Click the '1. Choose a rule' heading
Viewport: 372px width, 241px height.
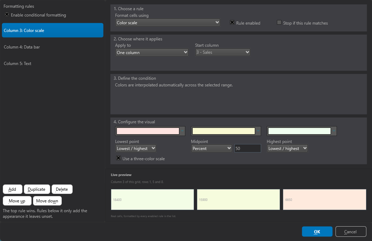(x=128, y=8)
